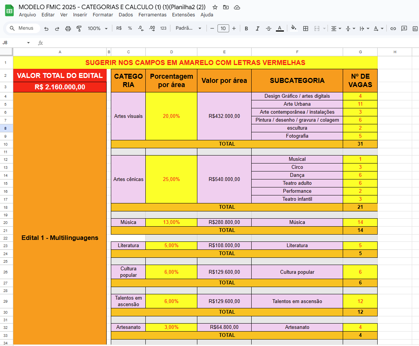This screenshot has height=346, width=419.
Task: Decrease decimal places
Action: coord(141,29)
